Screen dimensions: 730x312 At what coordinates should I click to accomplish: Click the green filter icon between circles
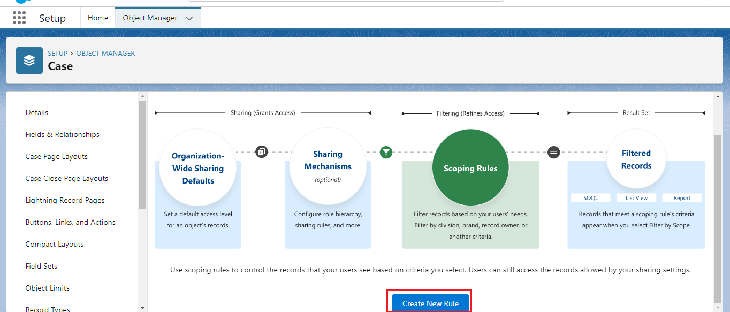[386, 152]
